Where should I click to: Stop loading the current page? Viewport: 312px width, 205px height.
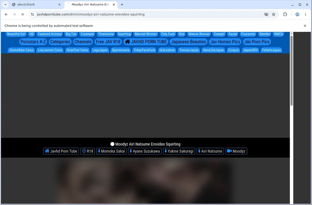point(22,14)
